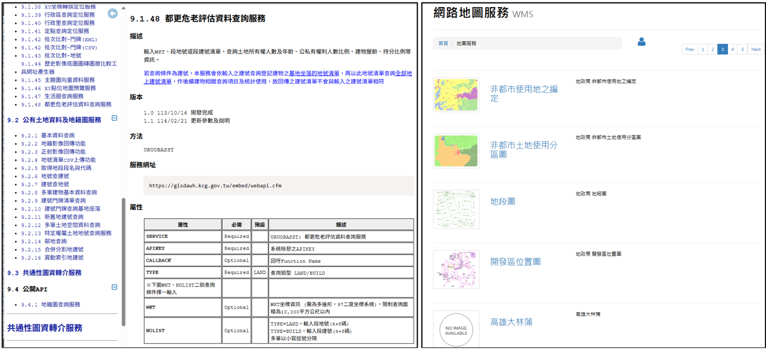Select page 1 in the pagination bar
Image resolution: width=766 pixels, height=349 pixels.
[704, 49]
